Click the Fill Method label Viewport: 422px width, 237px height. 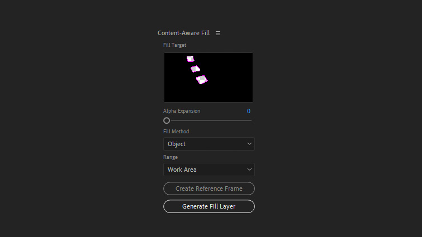click(x=176, y=132)
